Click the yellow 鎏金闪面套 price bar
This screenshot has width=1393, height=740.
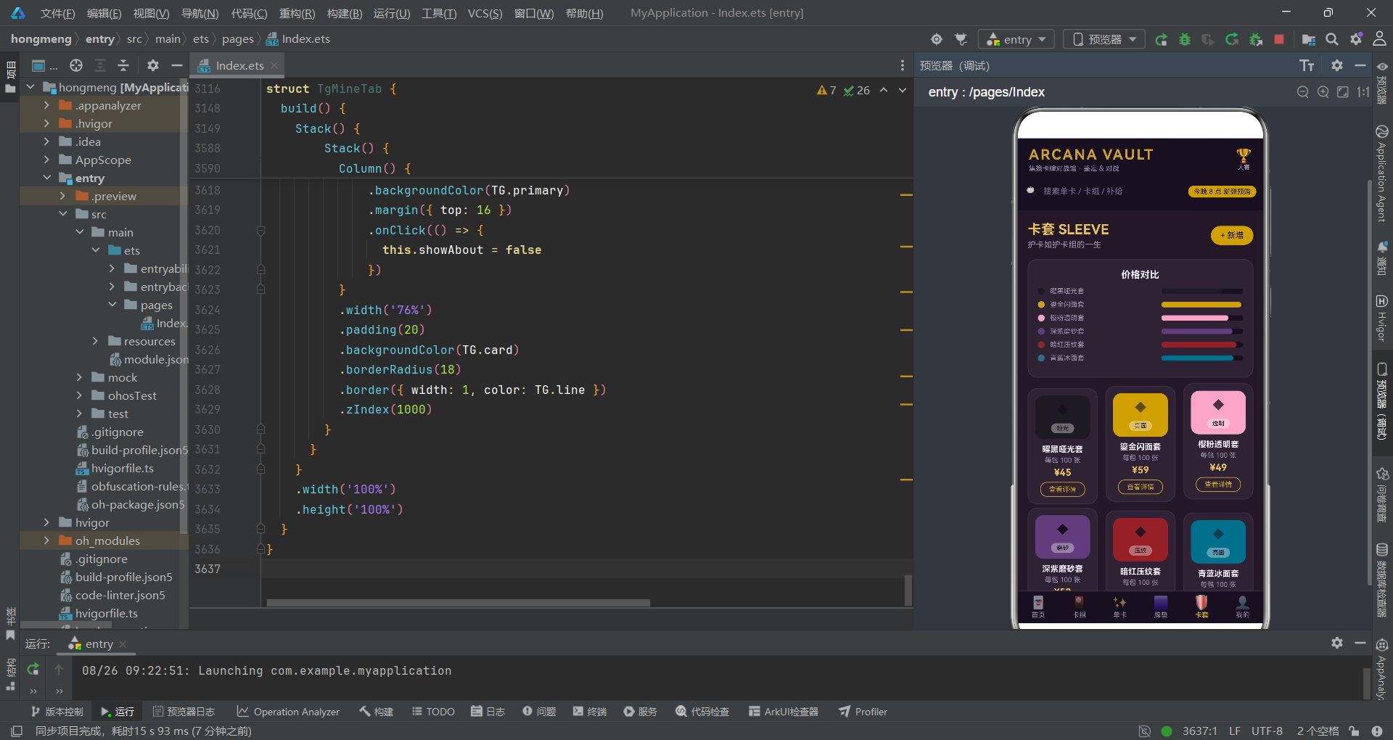point(1201,305)
